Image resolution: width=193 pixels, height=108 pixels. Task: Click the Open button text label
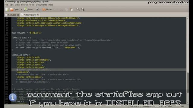[x=16, y=9]
